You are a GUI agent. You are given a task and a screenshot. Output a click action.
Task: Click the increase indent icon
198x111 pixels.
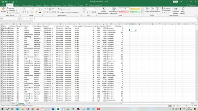click(55, 12)
